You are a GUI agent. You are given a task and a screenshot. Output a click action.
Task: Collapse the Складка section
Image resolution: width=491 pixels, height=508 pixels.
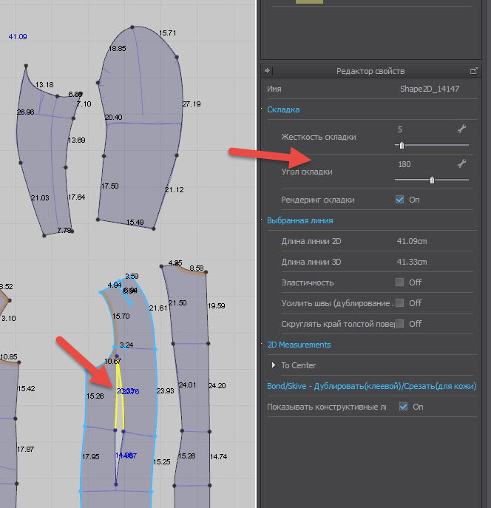pos(283,109)
